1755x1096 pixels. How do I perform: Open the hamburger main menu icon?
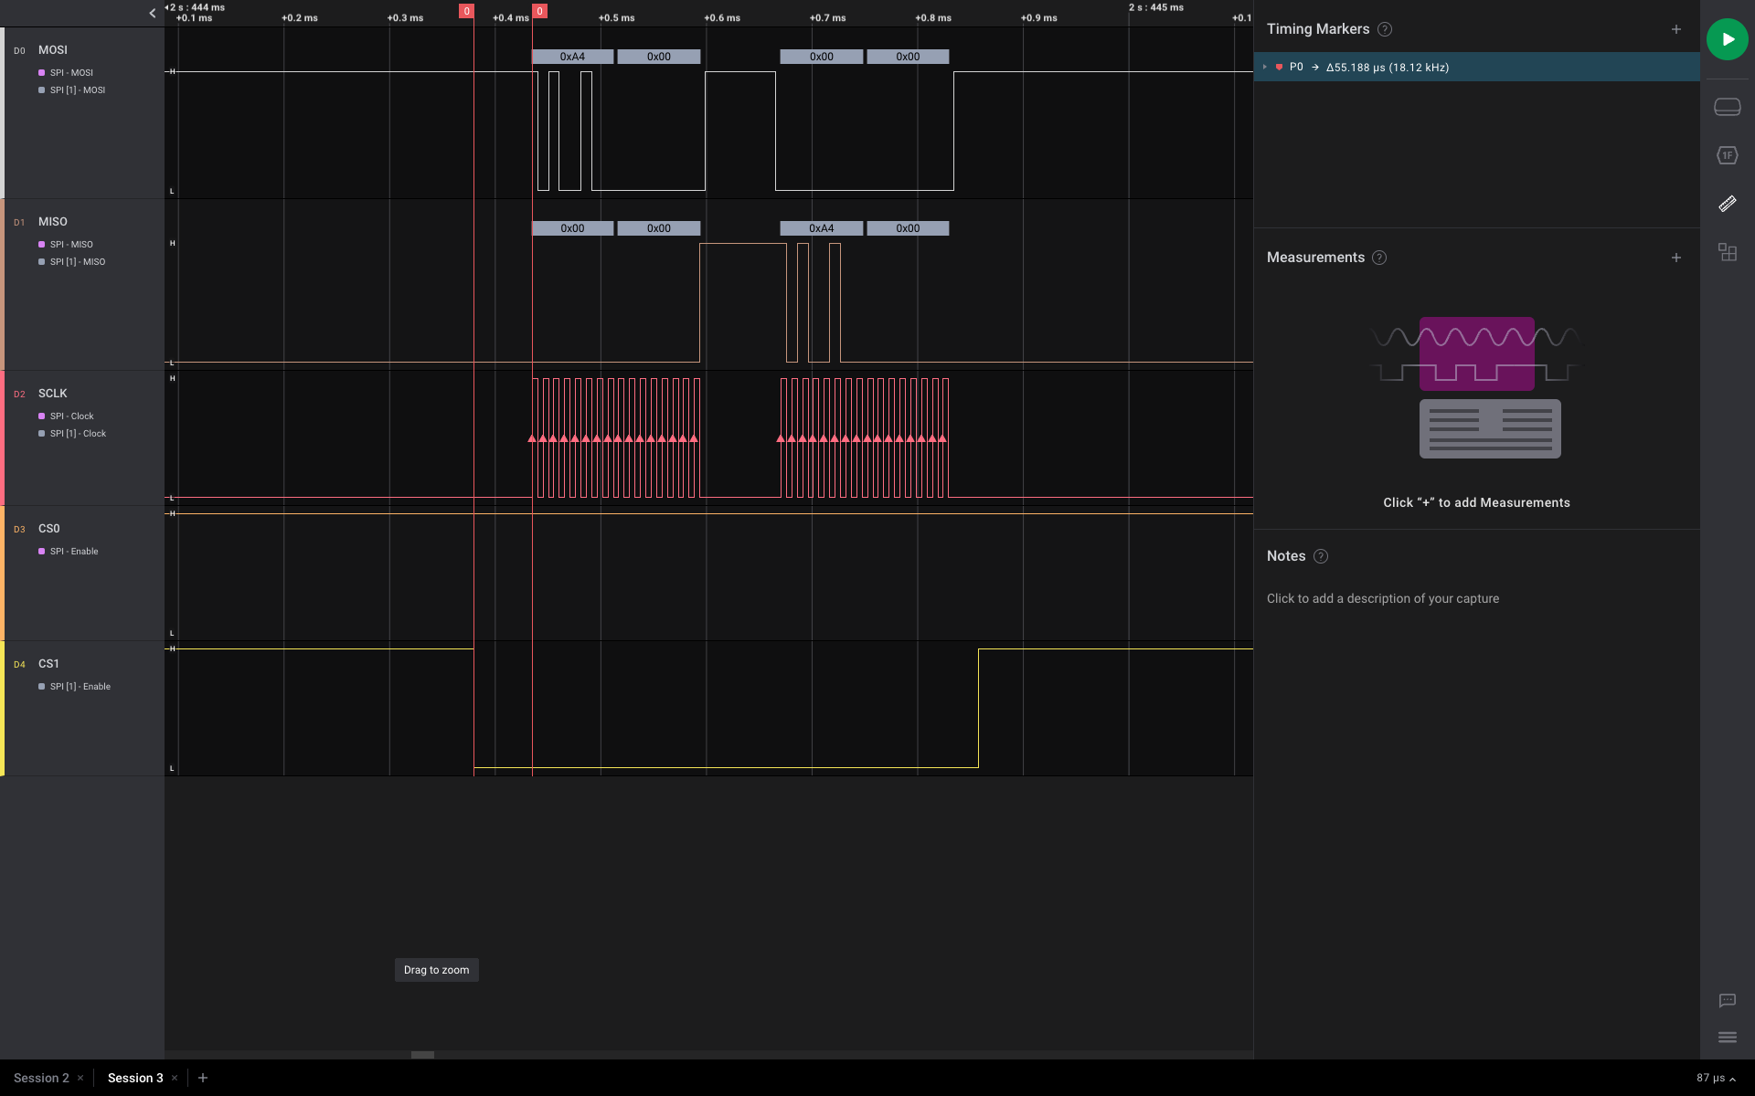1727,1037
